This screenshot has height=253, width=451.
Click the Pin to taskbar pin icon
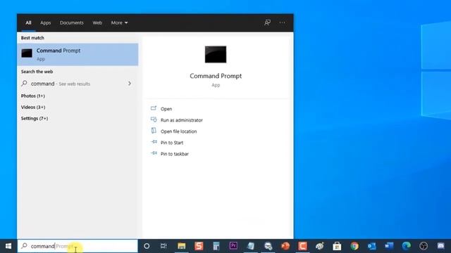[x=154, y=153]
